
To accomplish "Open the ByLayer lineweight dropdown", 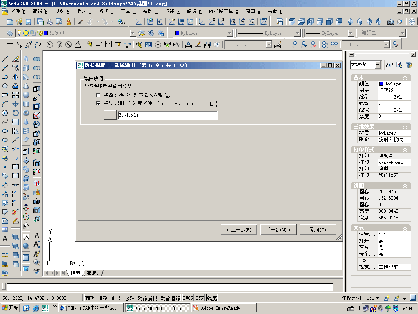I will (x=351, y=33).
